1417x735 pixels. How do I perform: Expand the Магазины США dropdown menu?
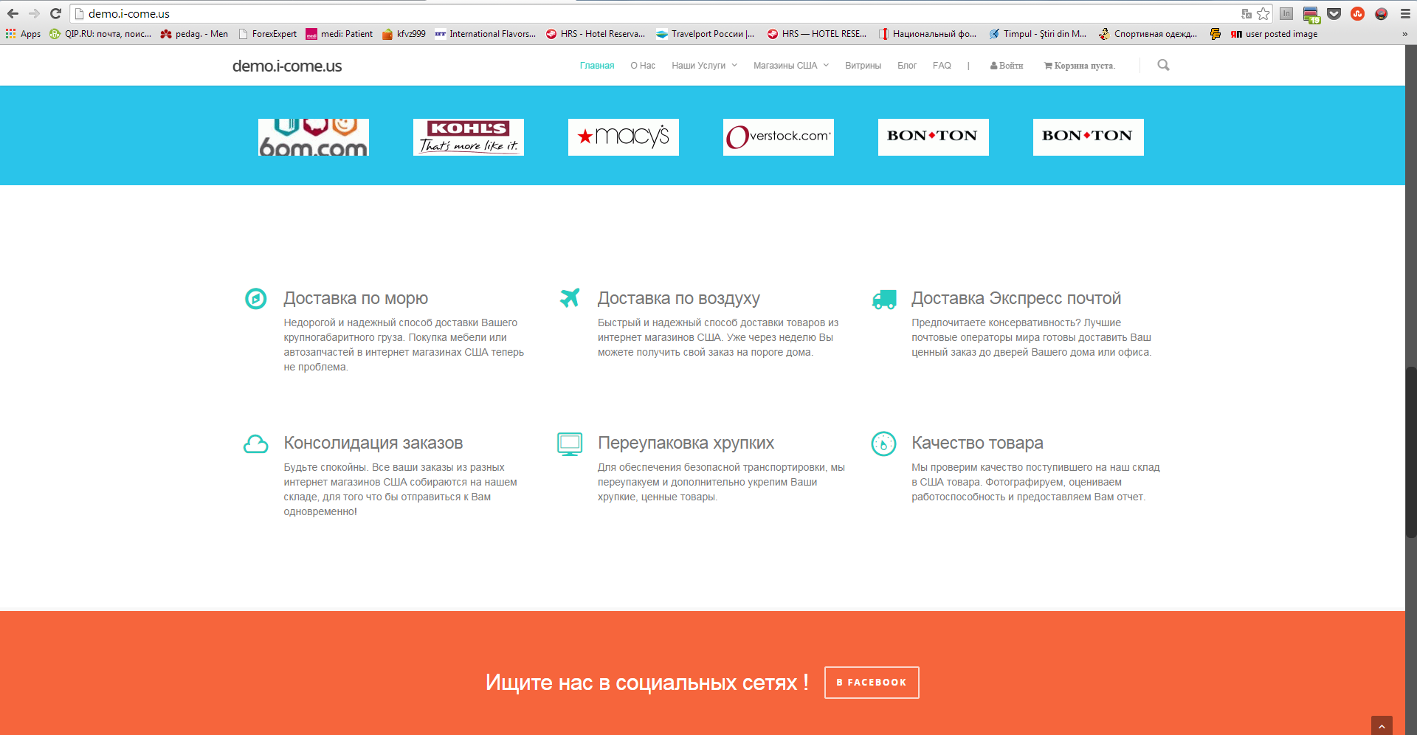791,66
